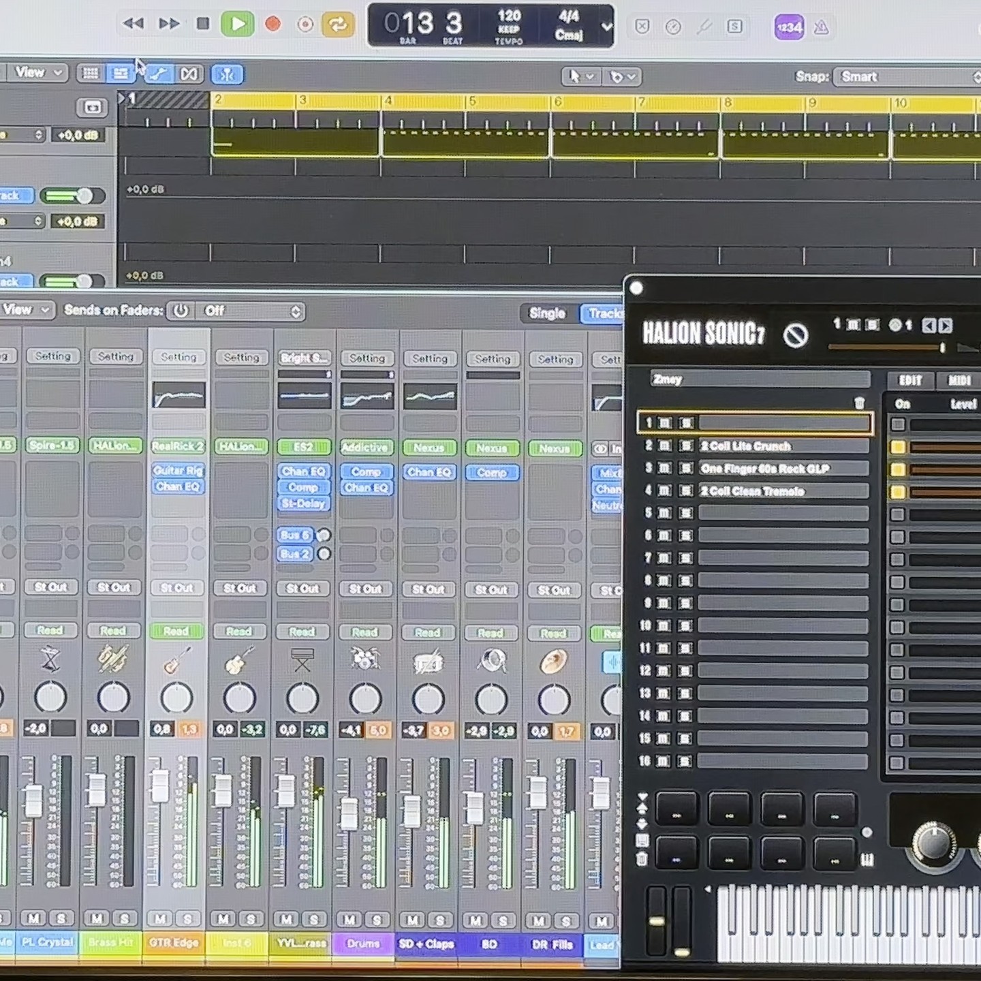Open the RealRick 2 instrument slot
The width and height of the screenshot is (981, 981).
point(178,446)
